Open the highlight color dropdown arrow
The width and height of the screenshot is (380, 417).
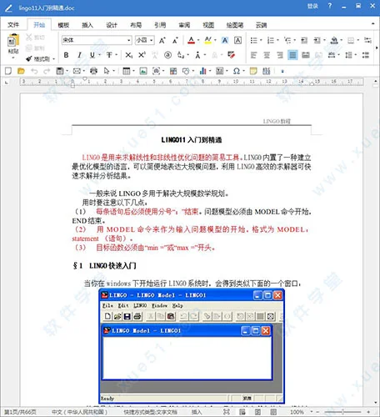click(x=215, y=41)
